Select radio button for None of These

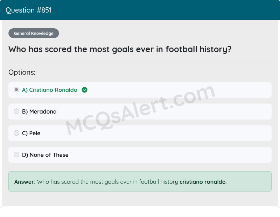click(x=16, y=154)
